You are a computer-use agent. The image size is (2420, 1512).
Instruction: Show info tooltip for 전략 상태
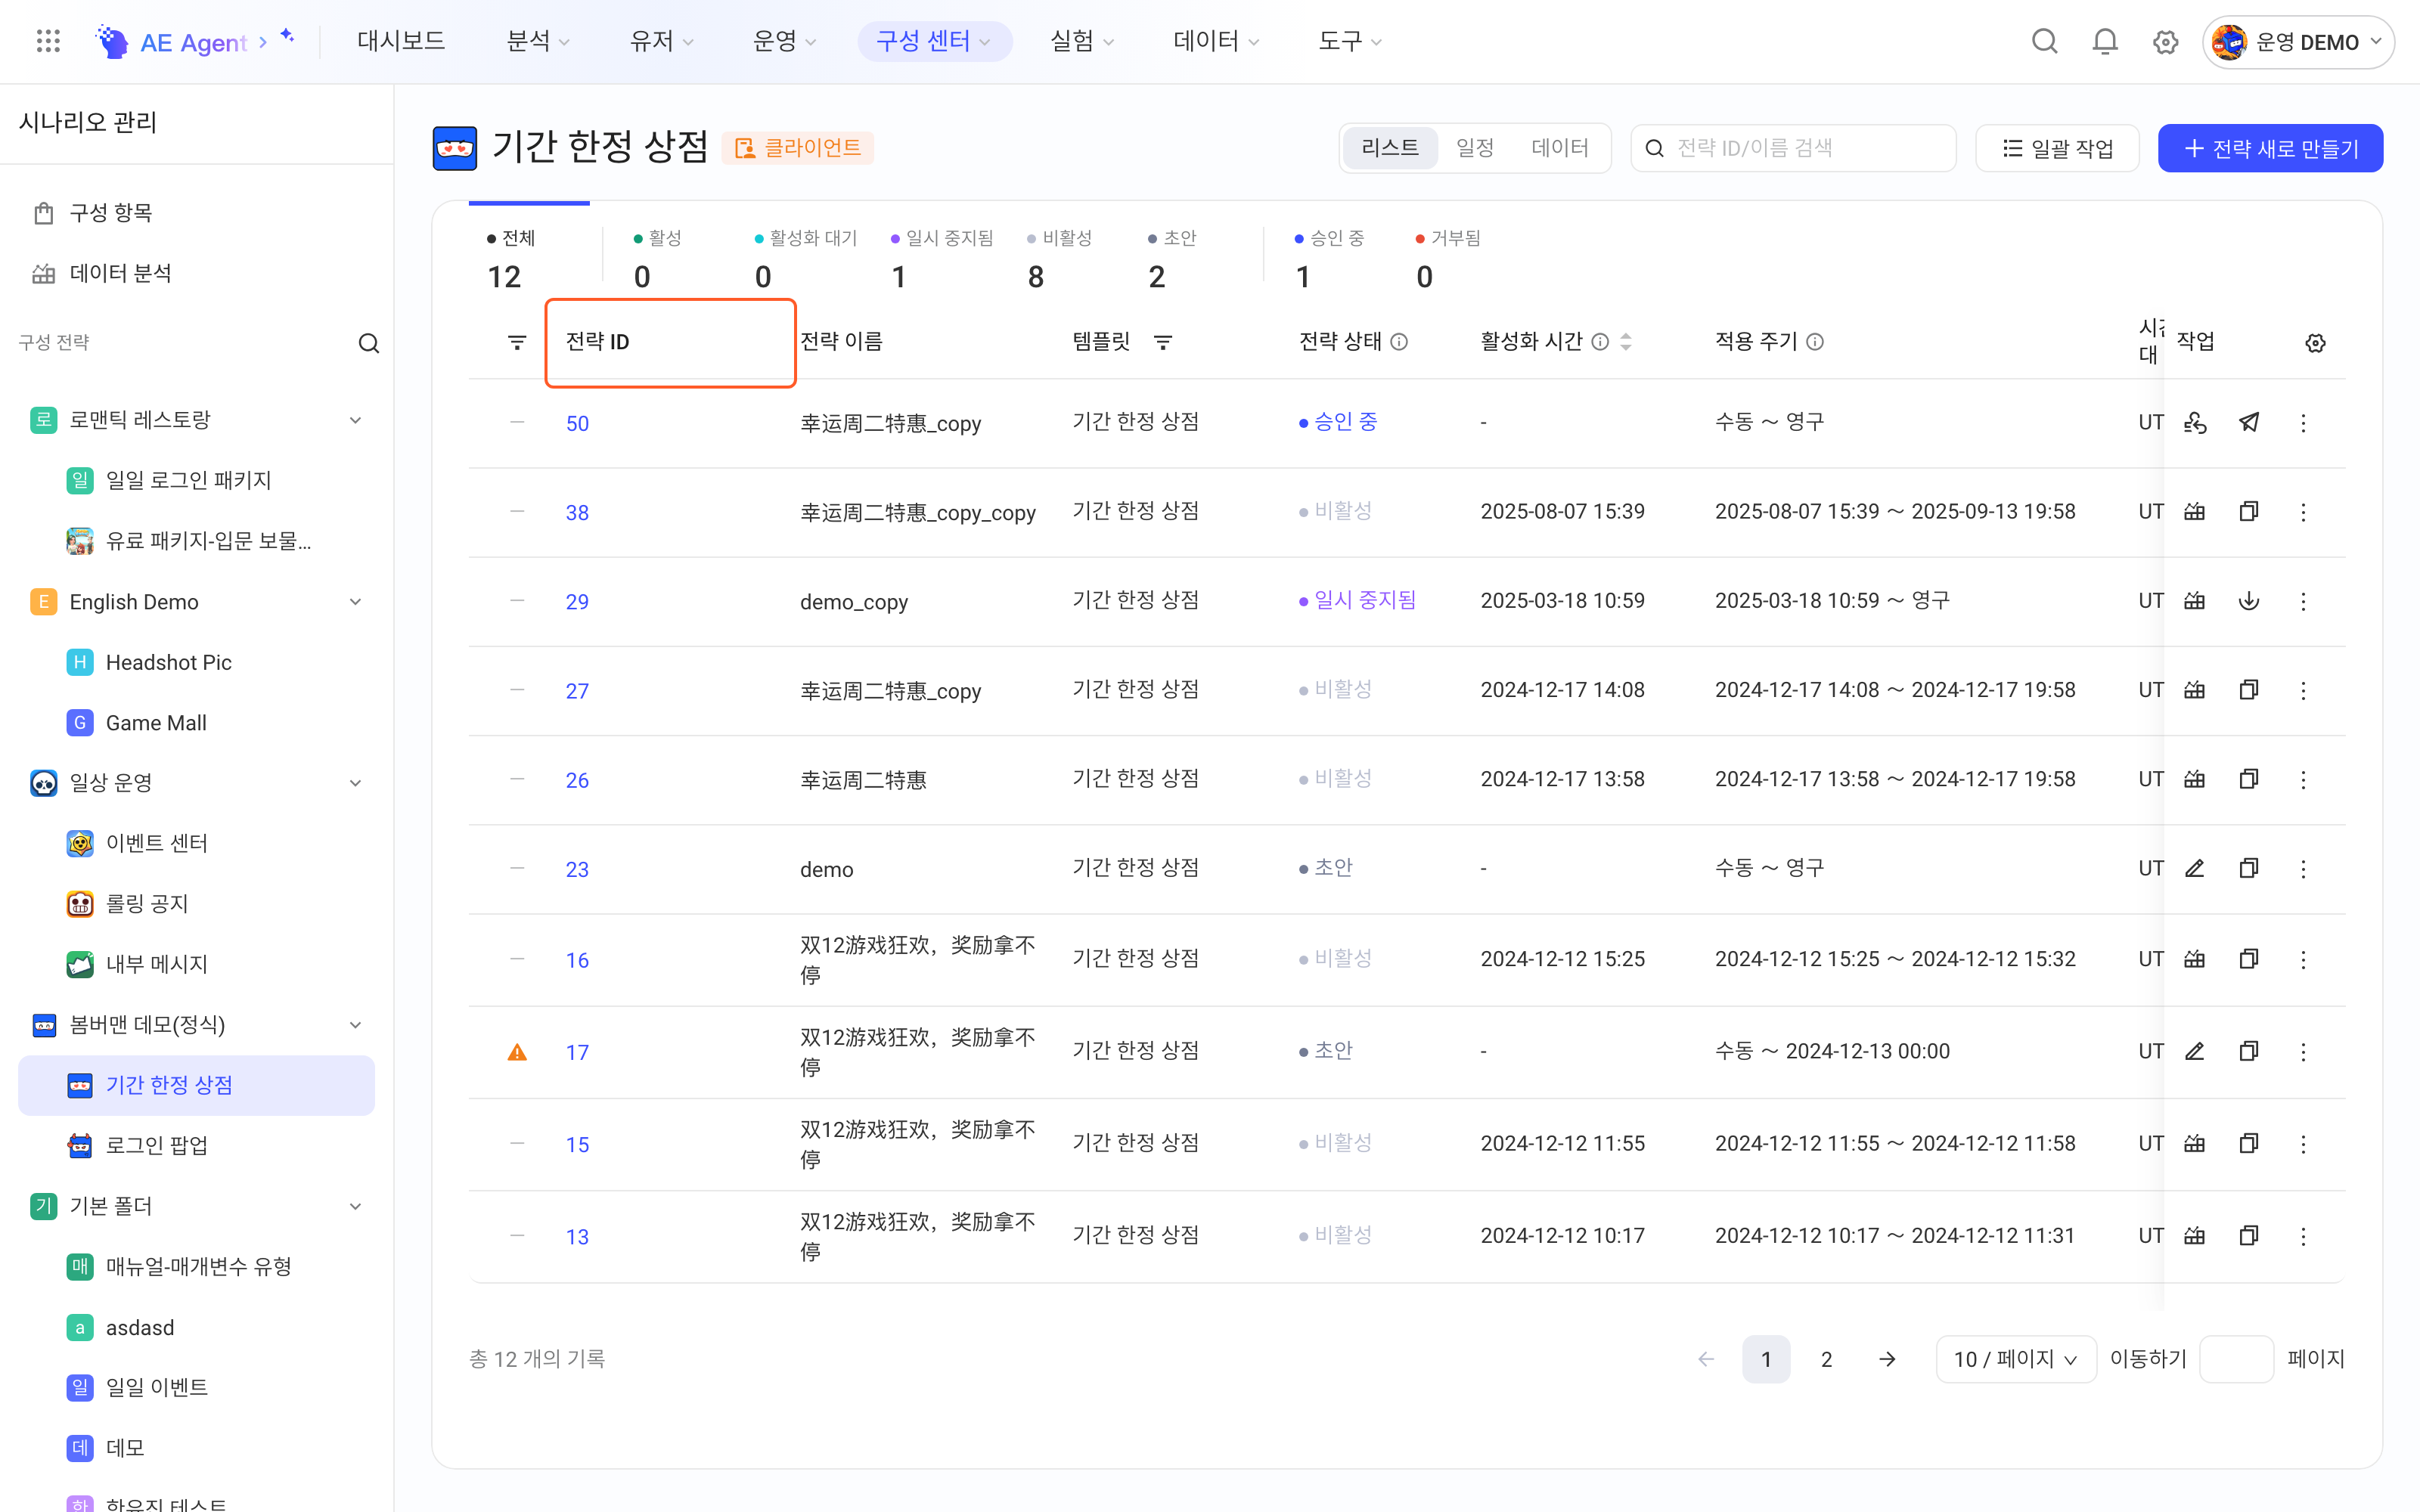tap(1399, 342)
